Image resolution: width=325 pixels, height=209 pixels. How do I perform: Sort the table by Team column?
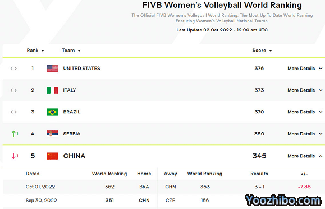click(71, 51)
